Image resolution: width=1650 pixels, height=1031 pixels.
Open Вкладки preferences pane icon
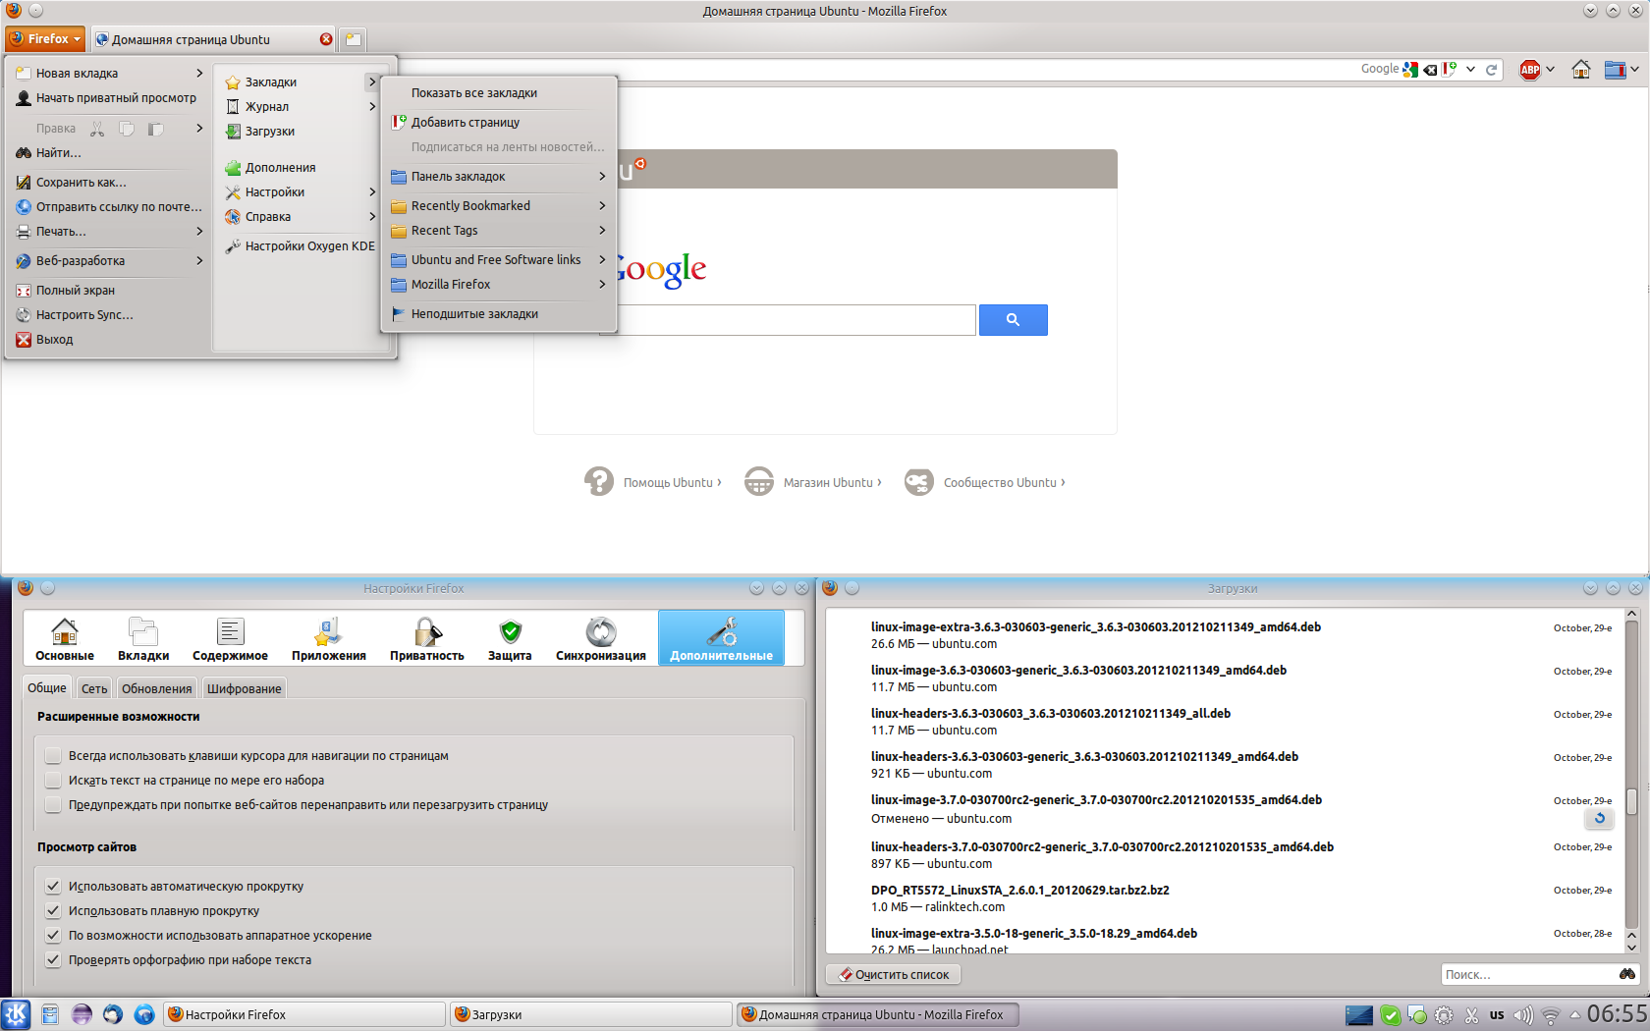[143, 638]
